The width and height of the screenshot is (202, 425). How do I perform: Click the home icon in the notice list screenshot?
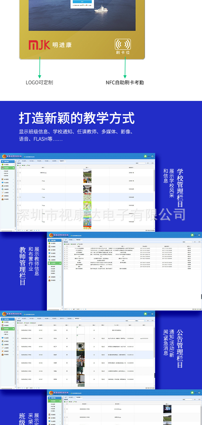pyautogui.click(x=192, y=235)
